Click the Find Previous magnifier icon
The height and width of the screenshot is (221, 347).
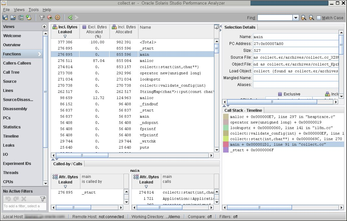point(304,18)
